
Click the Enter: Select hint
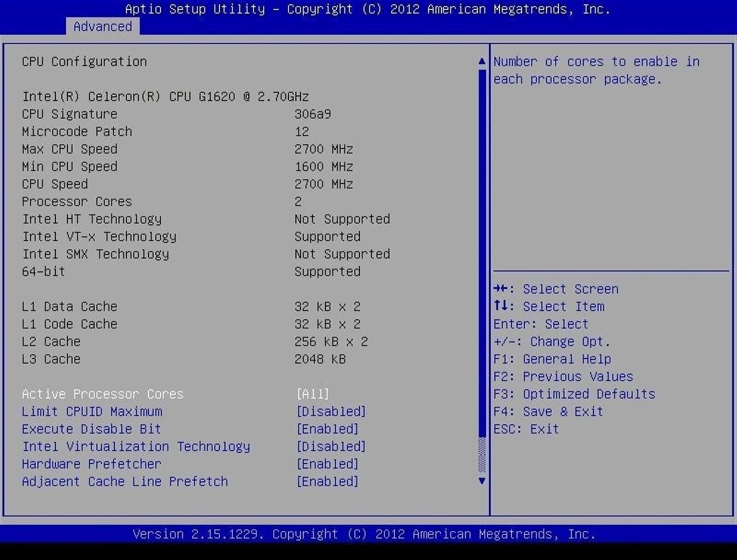(541, 324)
